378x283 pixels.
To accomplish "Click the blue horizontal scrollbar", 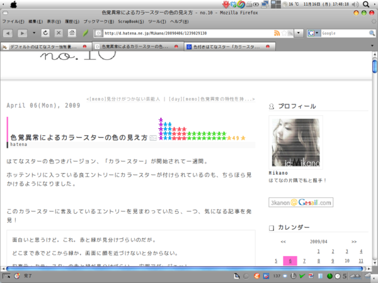I will (x=185, y=269).
